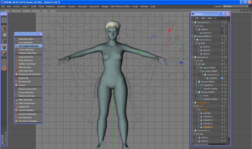Enable the Axis tool icon
Viewport: 252px width, 149px height.
(x=4, y=61)
